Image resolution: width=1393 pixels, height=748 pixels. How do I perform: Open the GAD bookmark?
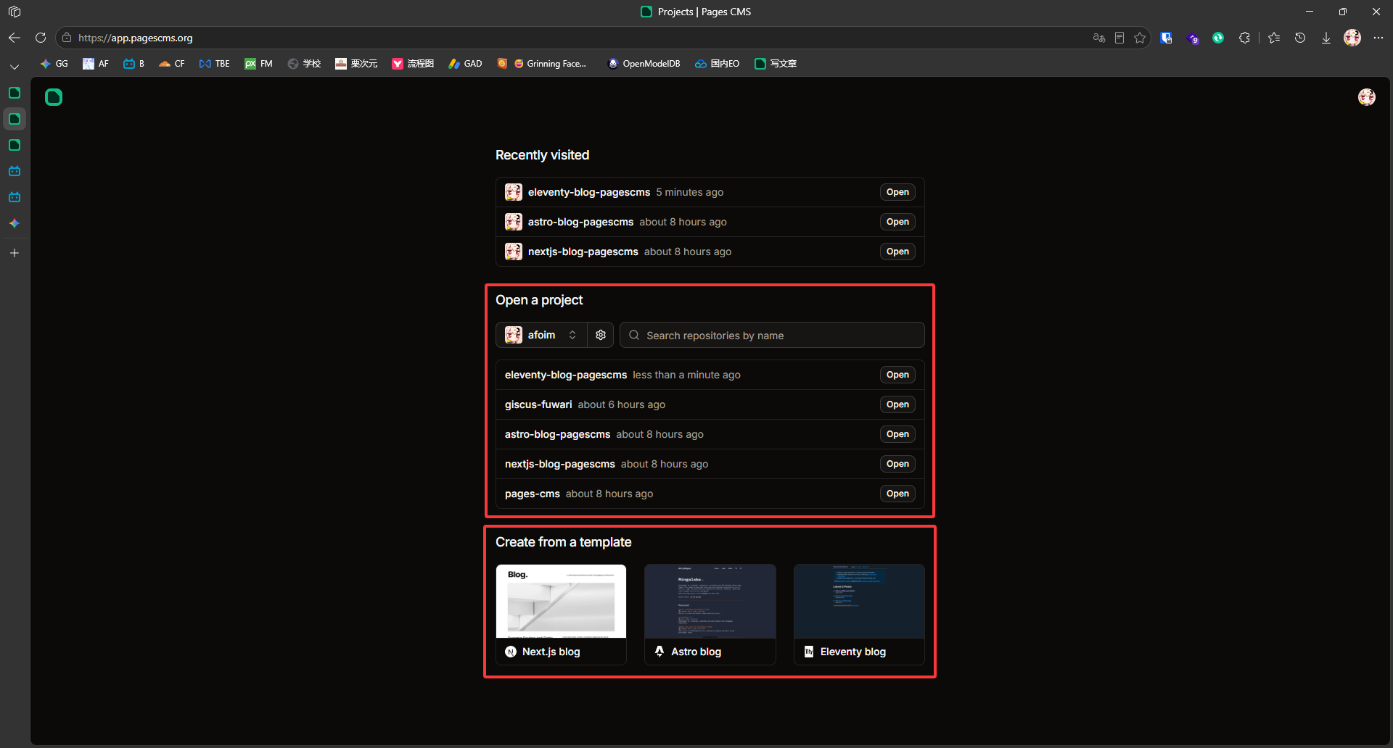click(x=465, y=64)
